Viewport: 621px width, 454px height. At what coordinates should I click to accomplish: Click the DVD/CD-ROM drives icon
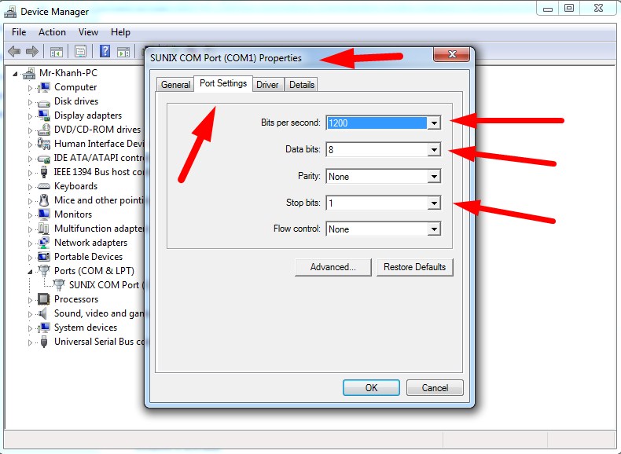(x=43, y=130)
